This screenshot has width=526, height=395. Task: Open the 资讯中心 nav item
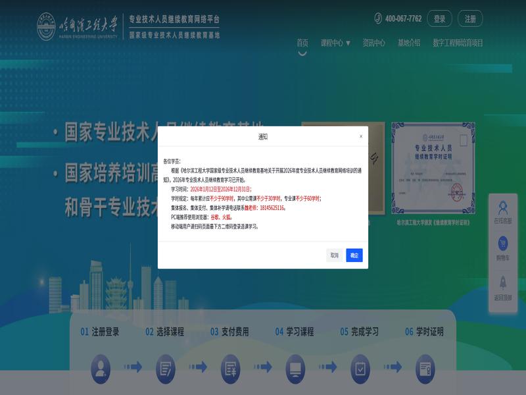[373, 43]
